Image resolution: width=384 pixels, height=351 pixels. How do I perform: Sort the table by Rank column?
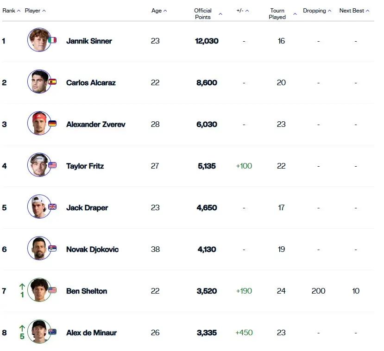11,11
